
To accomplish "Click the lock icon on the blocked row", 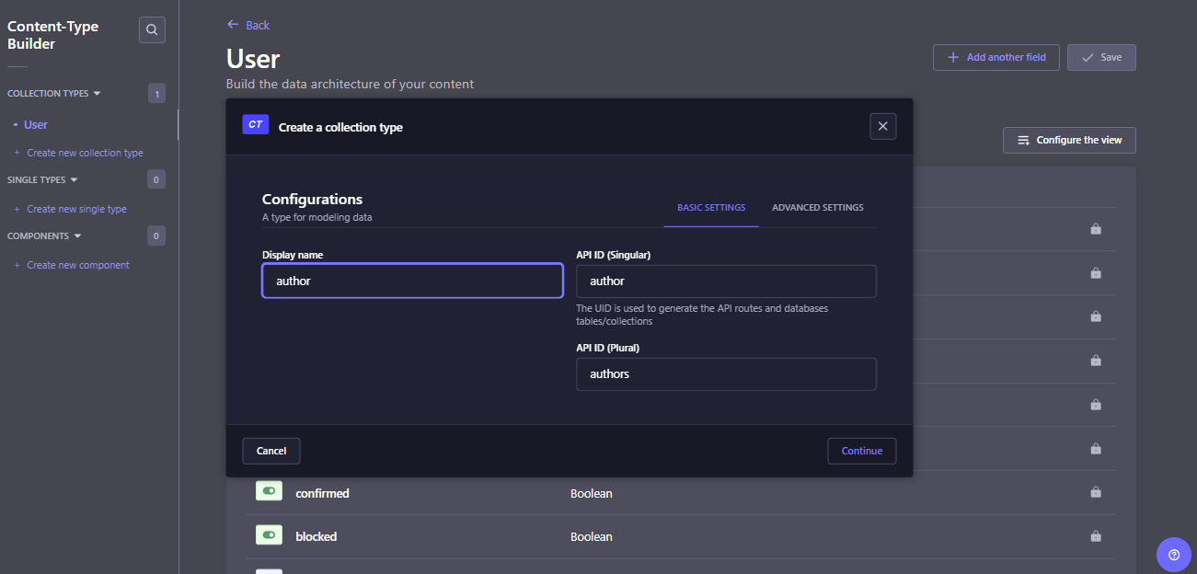I will tap(1096, 535).
